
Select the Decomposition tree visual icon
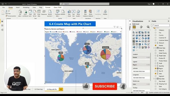pyautogui.click(x=134, y=47)
